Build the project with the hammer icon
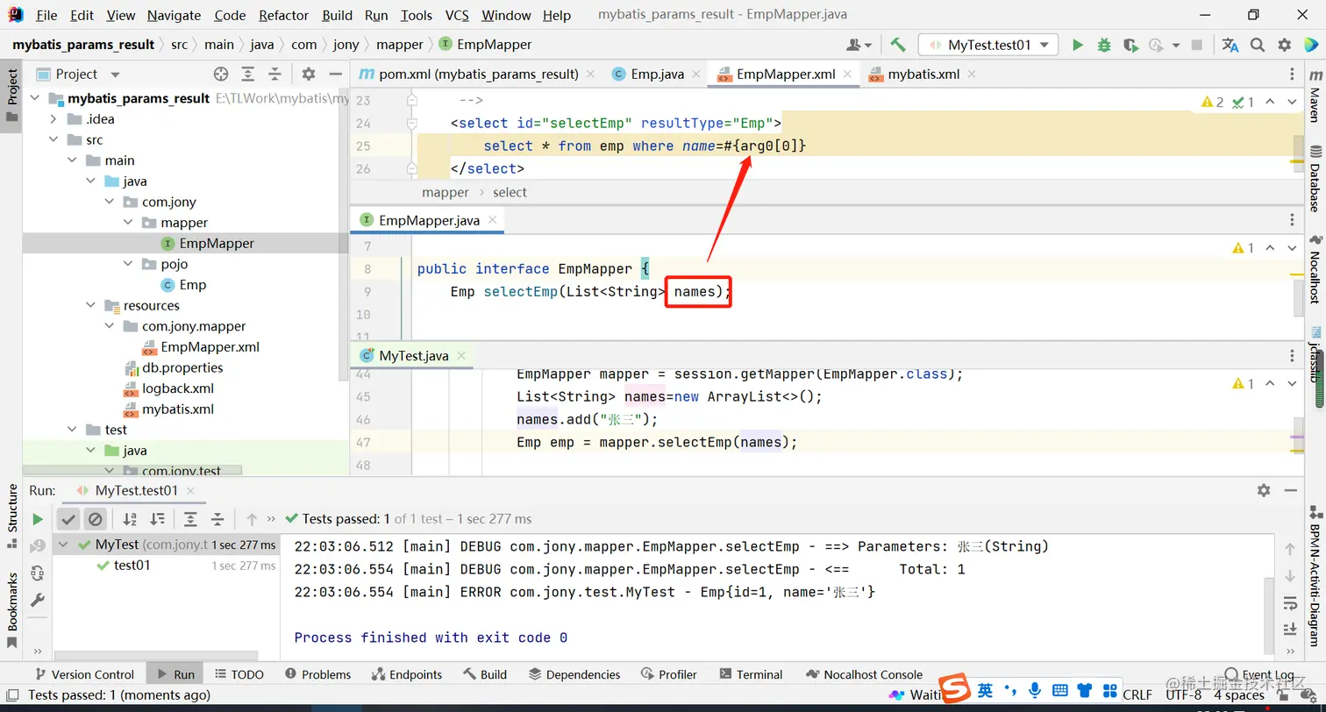The image size is (1326, 712). (x=897, y=45)
